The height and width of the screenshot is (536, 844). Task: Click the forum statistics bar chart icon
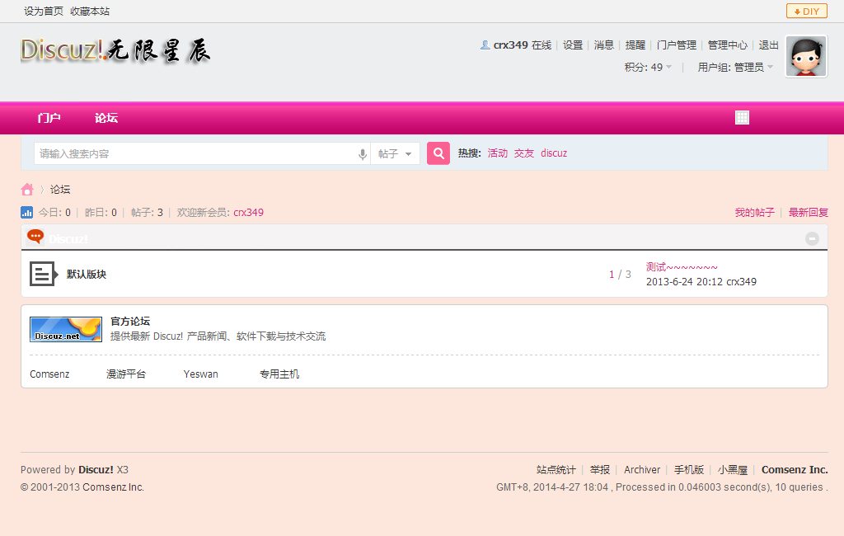27,213
